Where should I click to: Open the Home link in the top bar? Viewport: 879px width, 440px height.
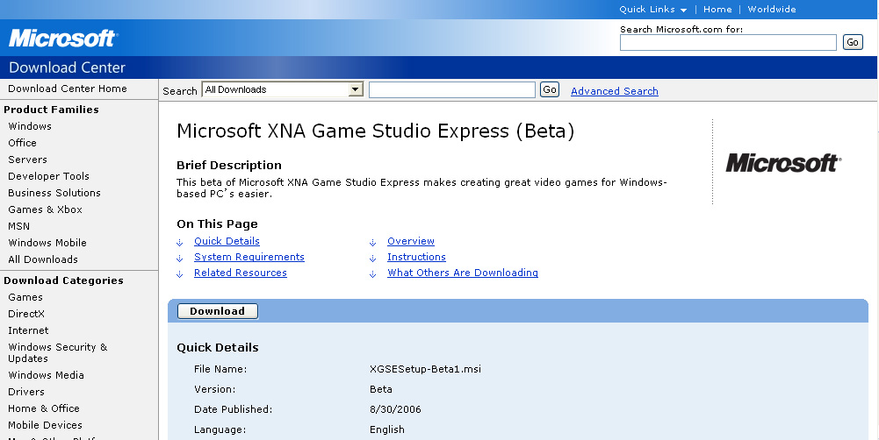(717, 10)
